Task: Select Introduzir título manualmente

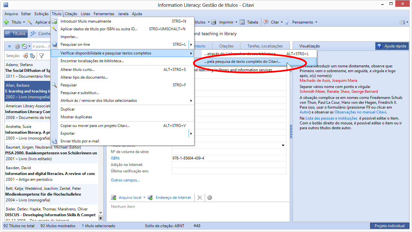Action: 122,21
